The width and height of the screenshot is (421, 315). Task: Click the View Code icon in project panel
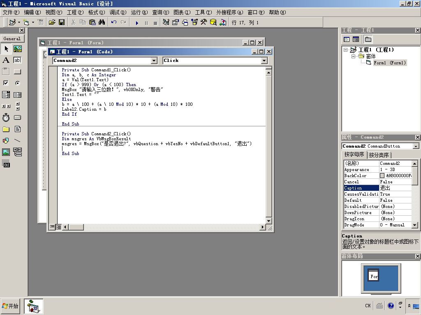pyautogui.click(x=347, y=40)
